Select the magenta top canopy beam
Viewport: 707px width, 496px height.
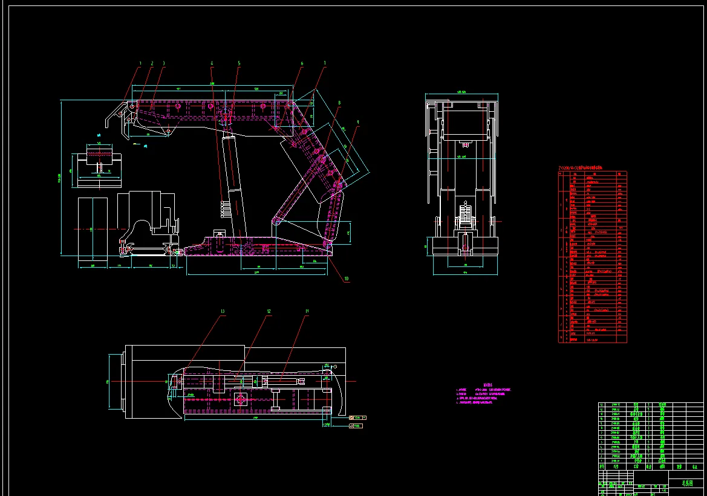pos(214,109)
